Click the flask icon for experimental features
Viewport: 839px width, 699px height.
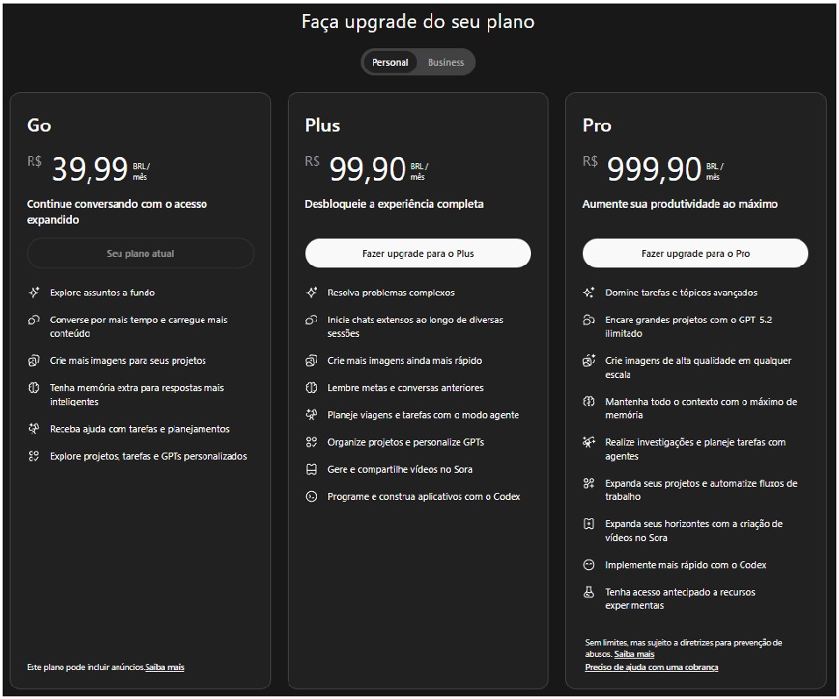pos(589,592)
